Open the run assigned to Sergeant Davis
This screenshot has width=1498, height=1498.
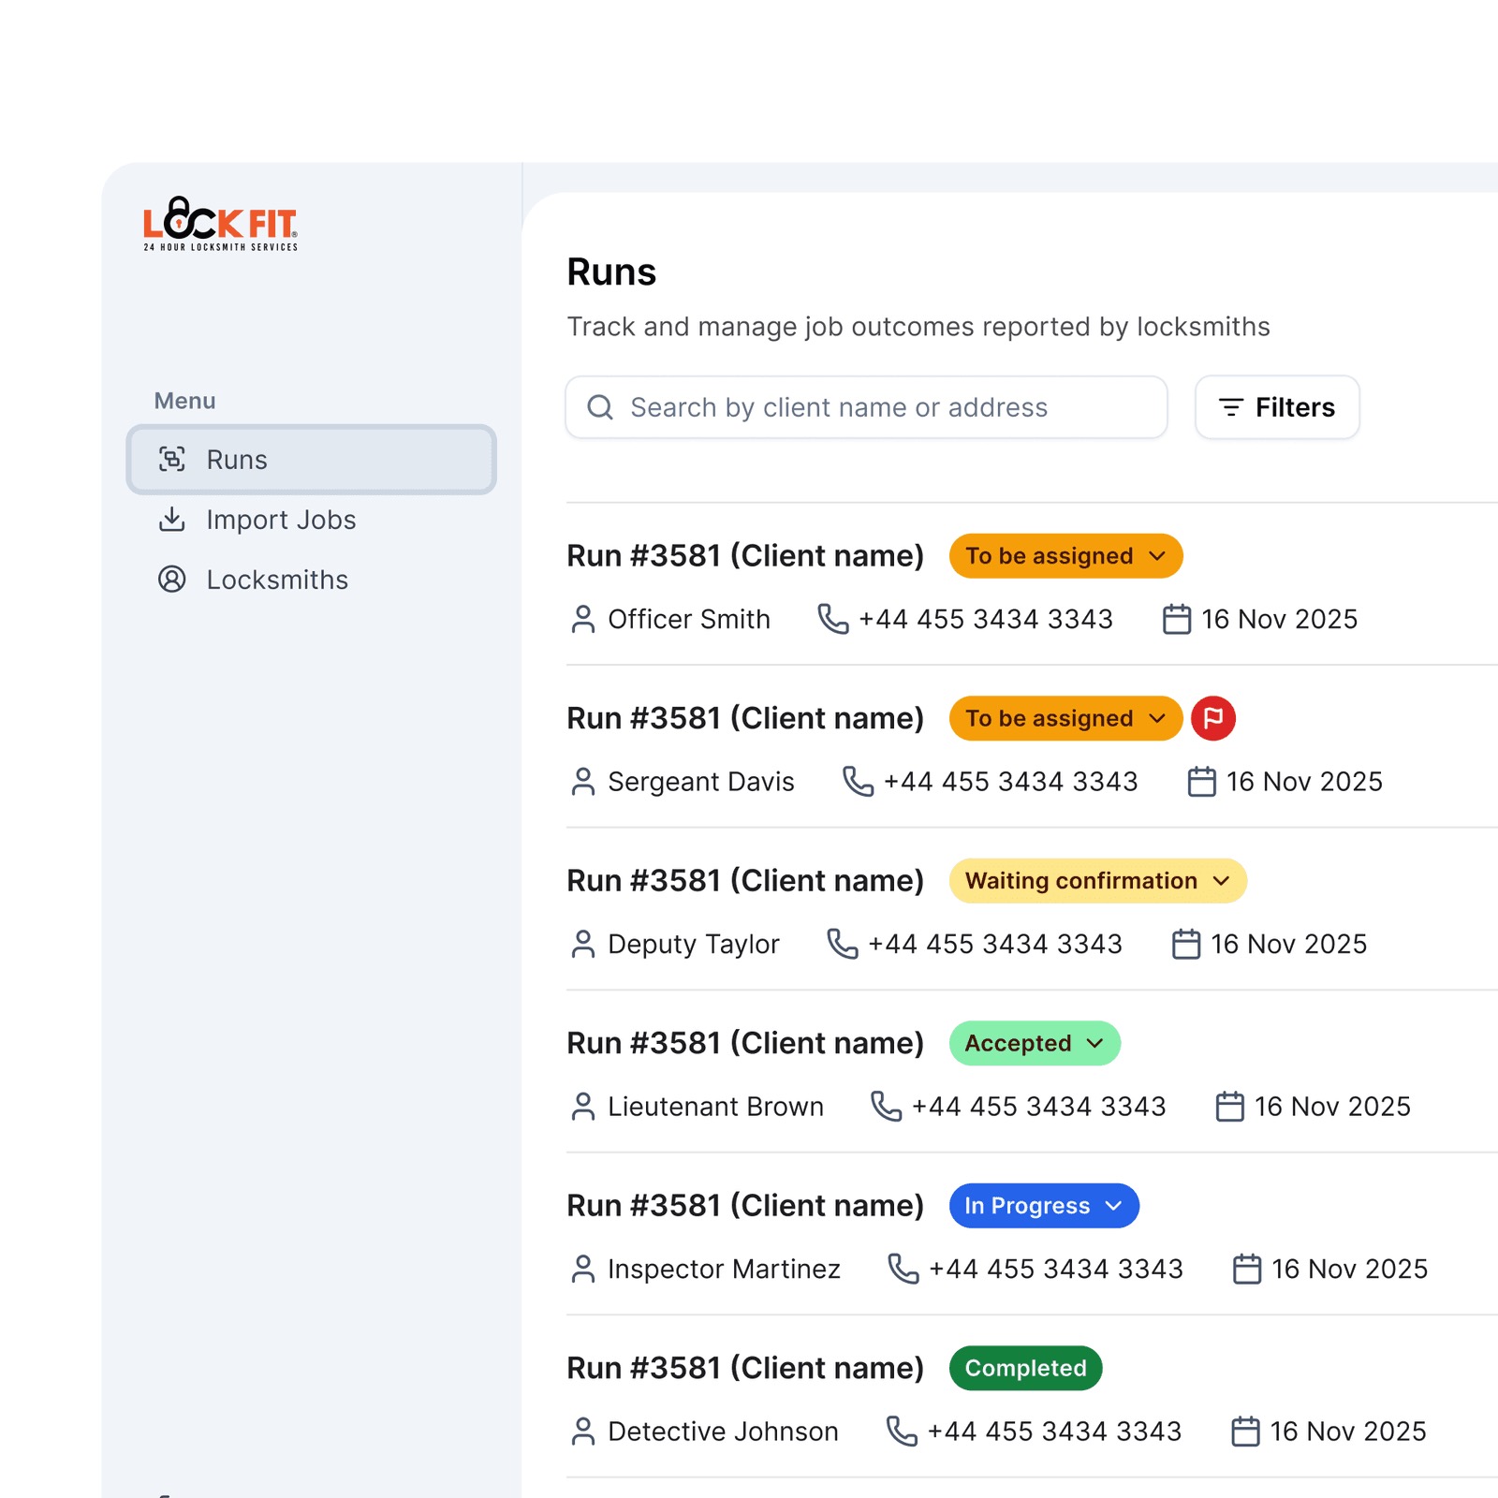pyautogui.click(x=745, y=718)
